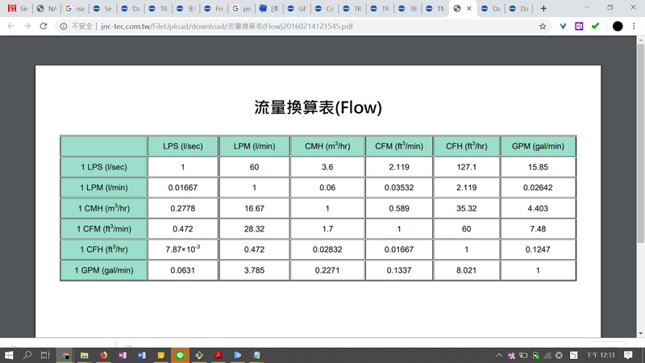View site info for the not-secure site
This screenshot has height=363, width=645.
click(x=64, y=27)
